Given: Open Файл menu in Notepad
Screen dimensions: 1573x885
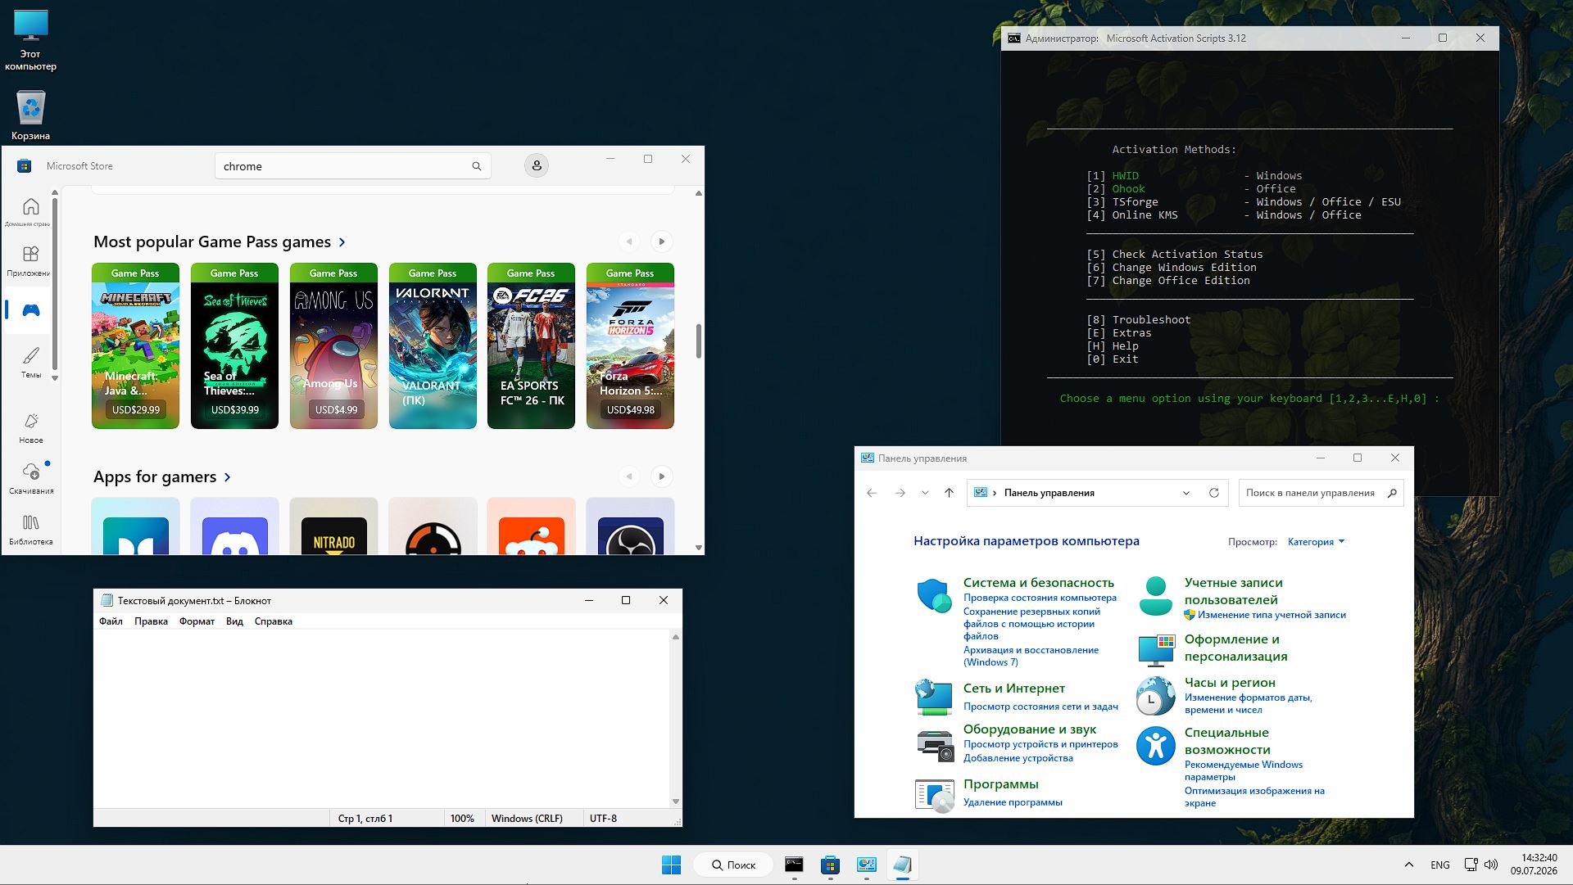Looking at the screenshot, I should coord(111,621).
